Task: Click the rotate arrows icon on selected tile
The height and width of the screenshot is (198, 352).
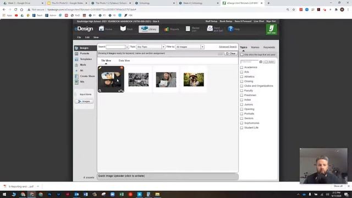Action: point(121,91)
